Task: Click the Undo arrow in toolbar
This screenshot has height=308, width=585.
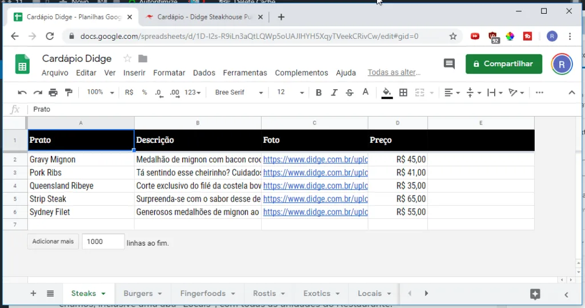Action: point(22,93)
